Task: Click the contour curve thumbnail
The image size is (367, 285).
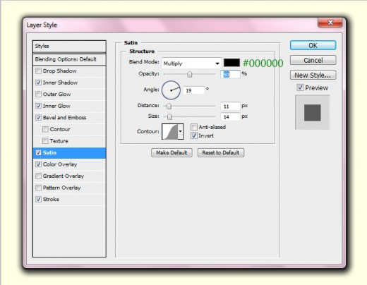Action: 170,131
